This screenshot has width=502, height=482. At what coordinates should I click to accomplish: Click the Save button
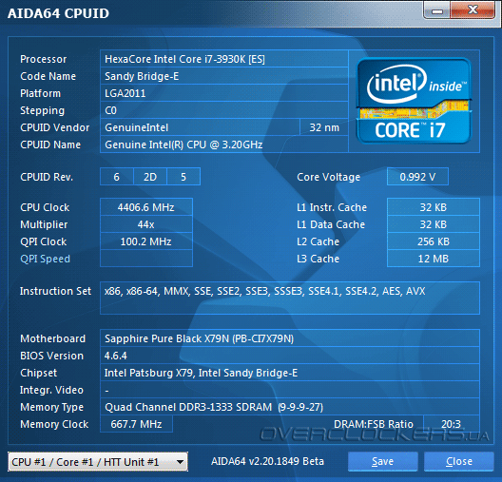(382, 461)
